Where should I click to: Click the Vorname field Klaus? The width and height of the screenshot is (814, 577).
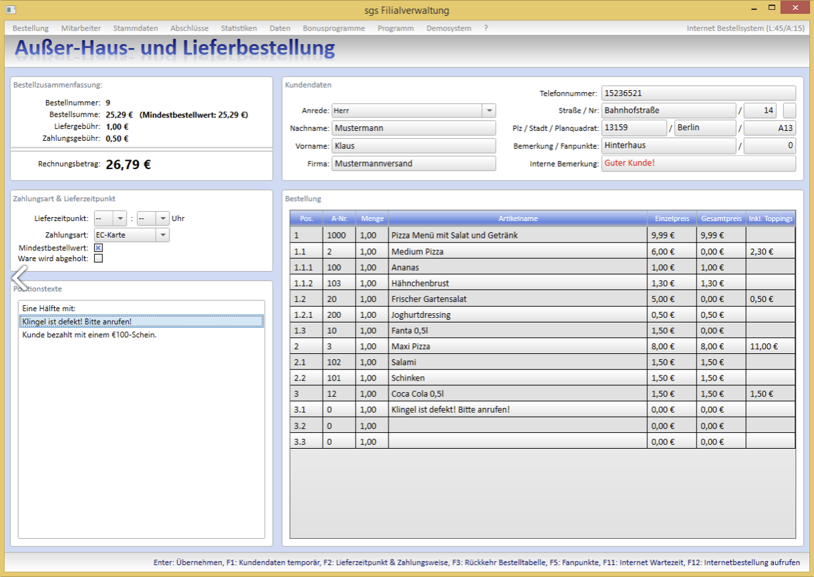pyautogui.click(x=414, y=146)
